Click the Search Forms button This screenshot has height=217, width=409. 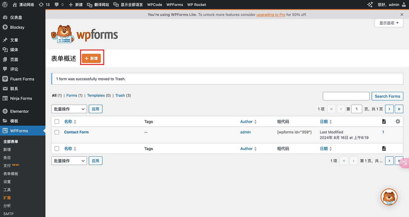387,96
